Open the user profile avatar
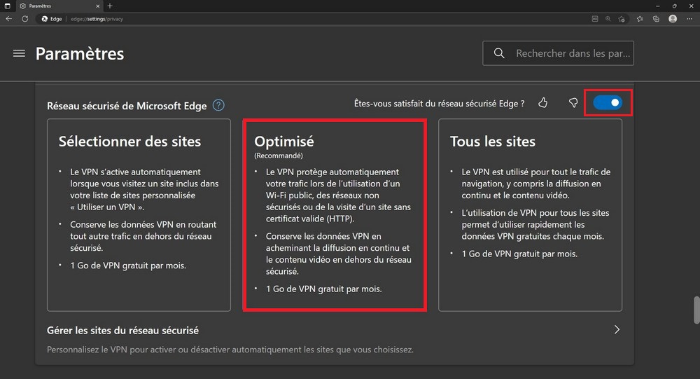The width and height of the screenshot is (700, 379). point(673,19)
